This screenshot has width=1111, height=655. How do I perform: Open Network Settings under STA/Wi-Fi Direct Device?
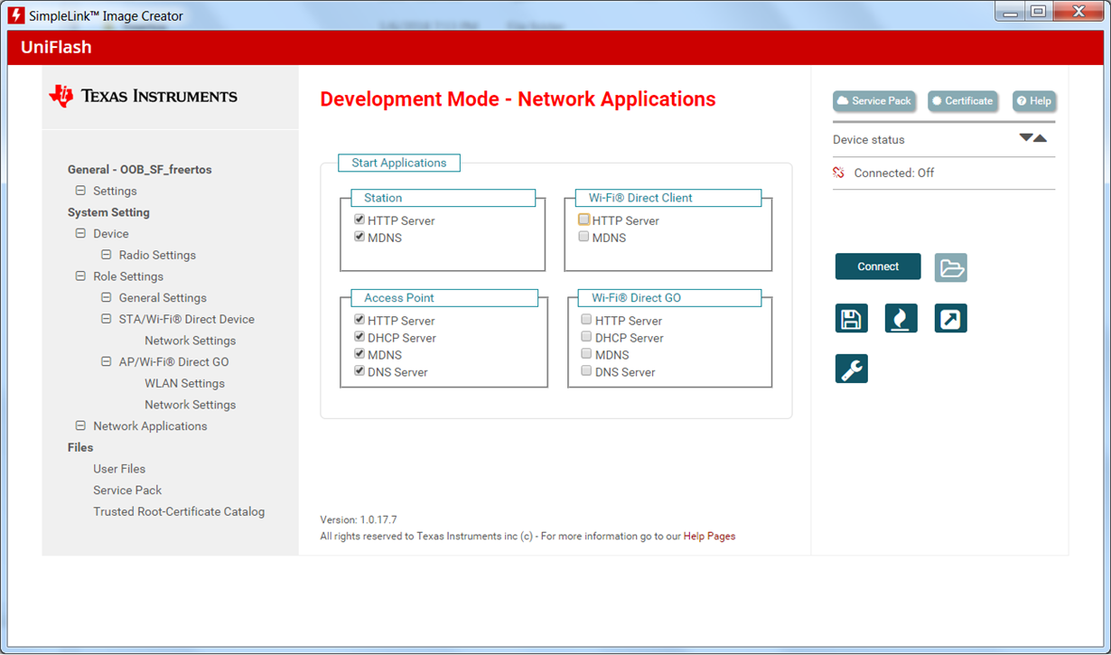[x=190, y=341]
